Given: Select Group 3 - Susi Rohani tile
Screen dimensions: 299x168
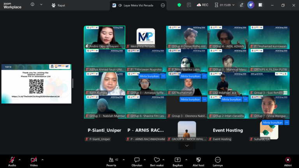Looking at the screenshot, I should pyautogui.click(x=269, y=84).
